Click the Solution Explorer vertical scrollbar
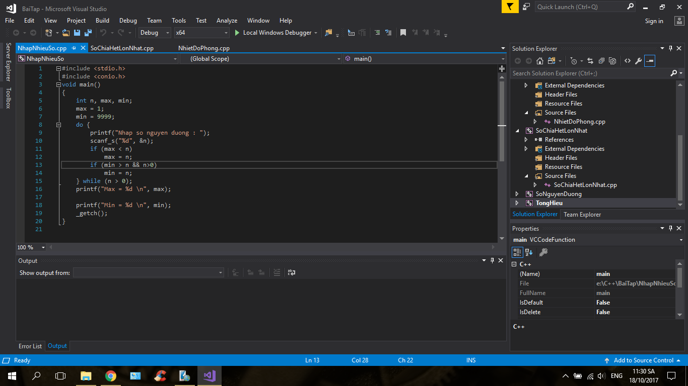The height and width of the screenshot is (386, 688). click(680, 166)
